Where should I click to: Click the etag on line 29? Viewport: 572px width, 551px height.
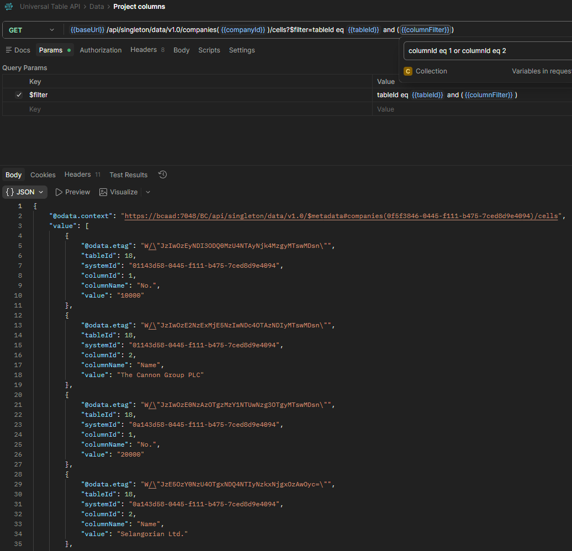(x=236, y=485)
